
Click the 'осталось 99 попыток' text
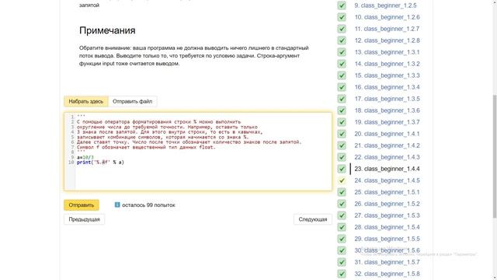(x=148, y=205)
